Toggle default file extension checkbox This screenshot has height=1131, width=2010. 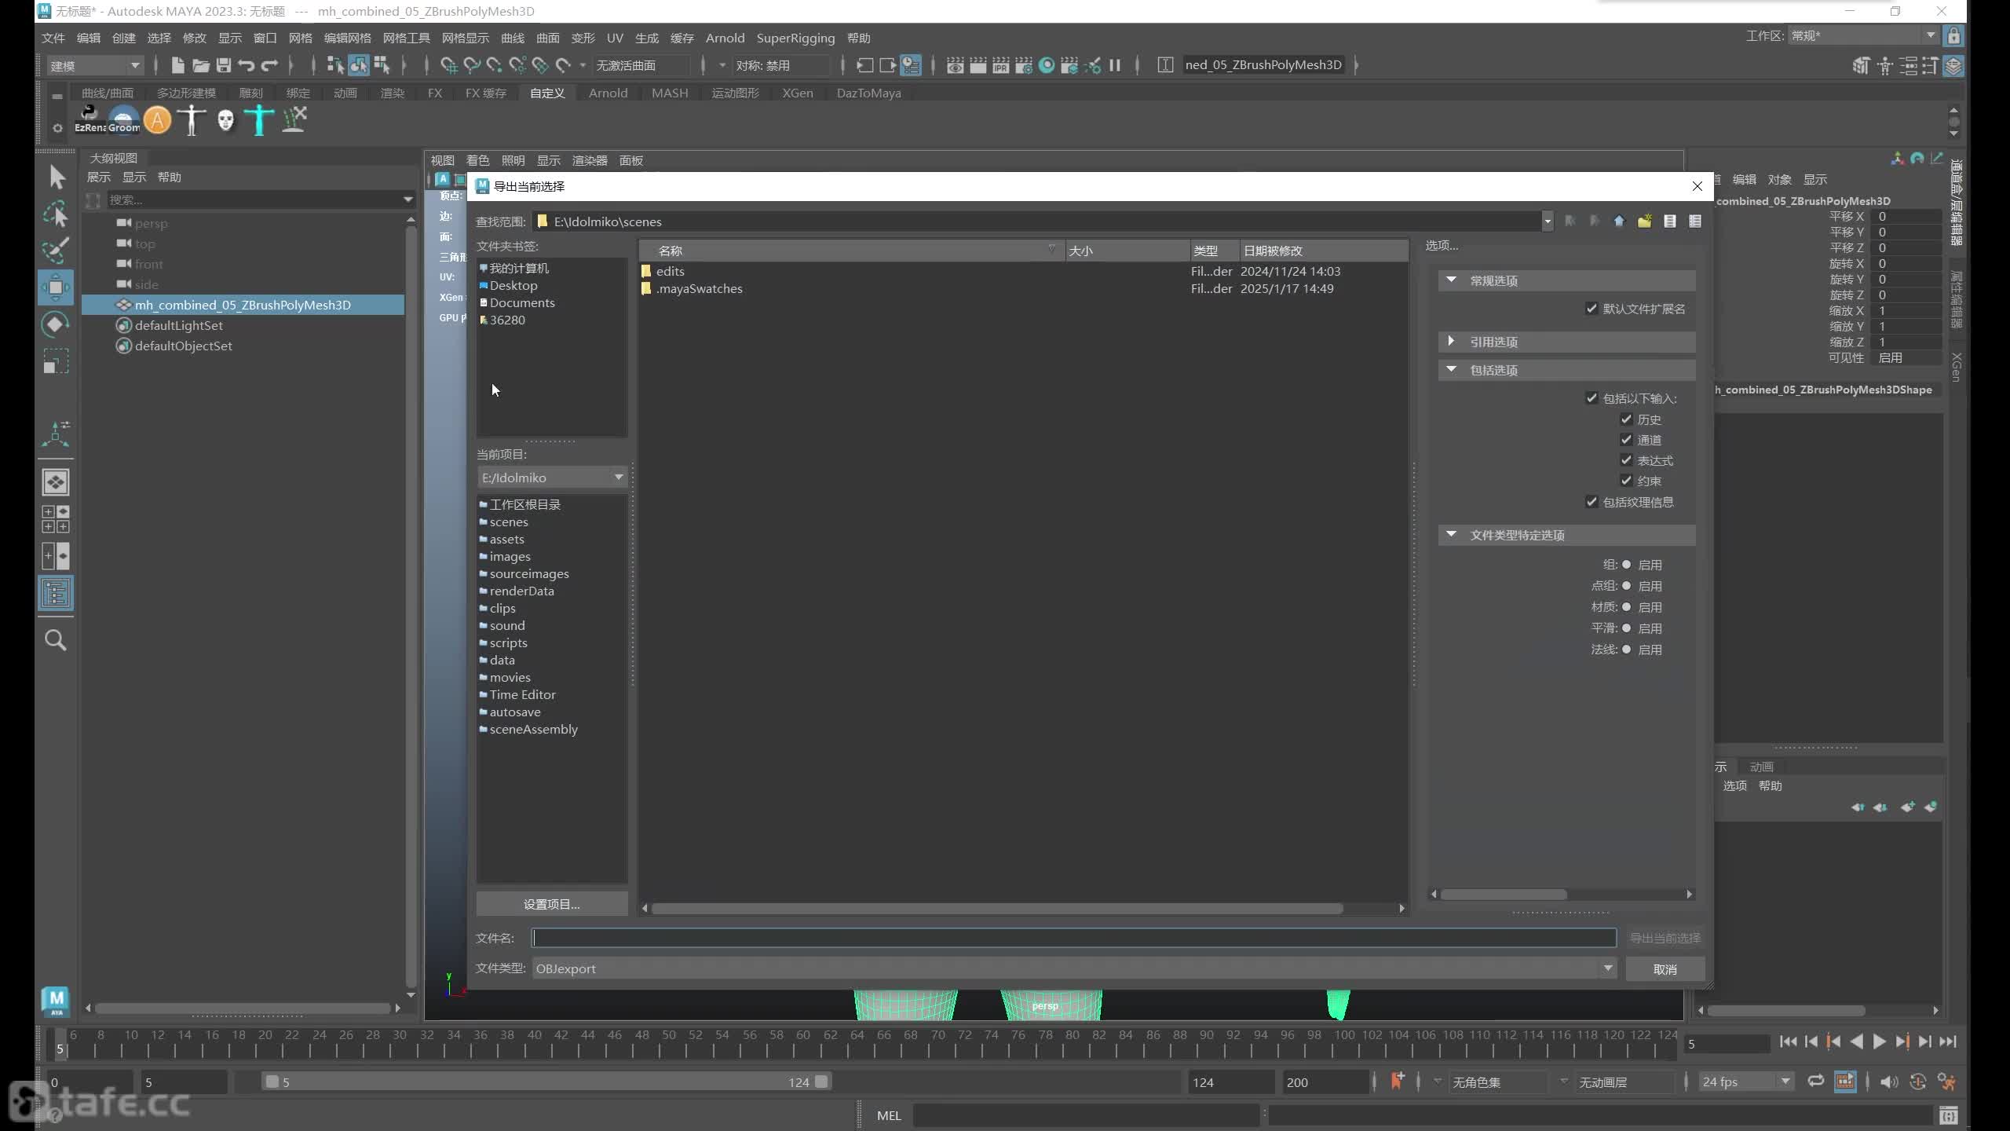1592,309
